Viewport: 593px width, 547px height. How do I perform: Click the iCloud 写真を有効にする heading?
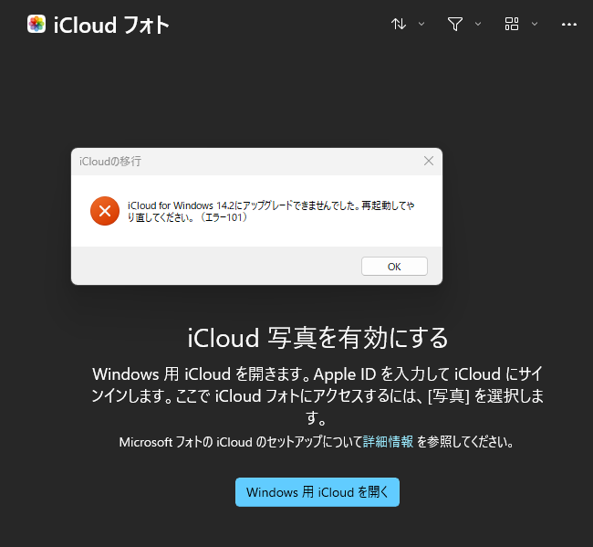317,338
